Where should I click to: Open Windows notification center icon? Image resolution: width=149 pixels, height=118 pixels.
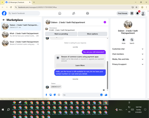(145, 110)
